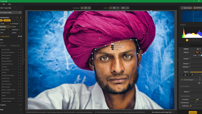Click the search magnifier icon
The width and height of the screenshot is (202, 114).
click(20, 13)
